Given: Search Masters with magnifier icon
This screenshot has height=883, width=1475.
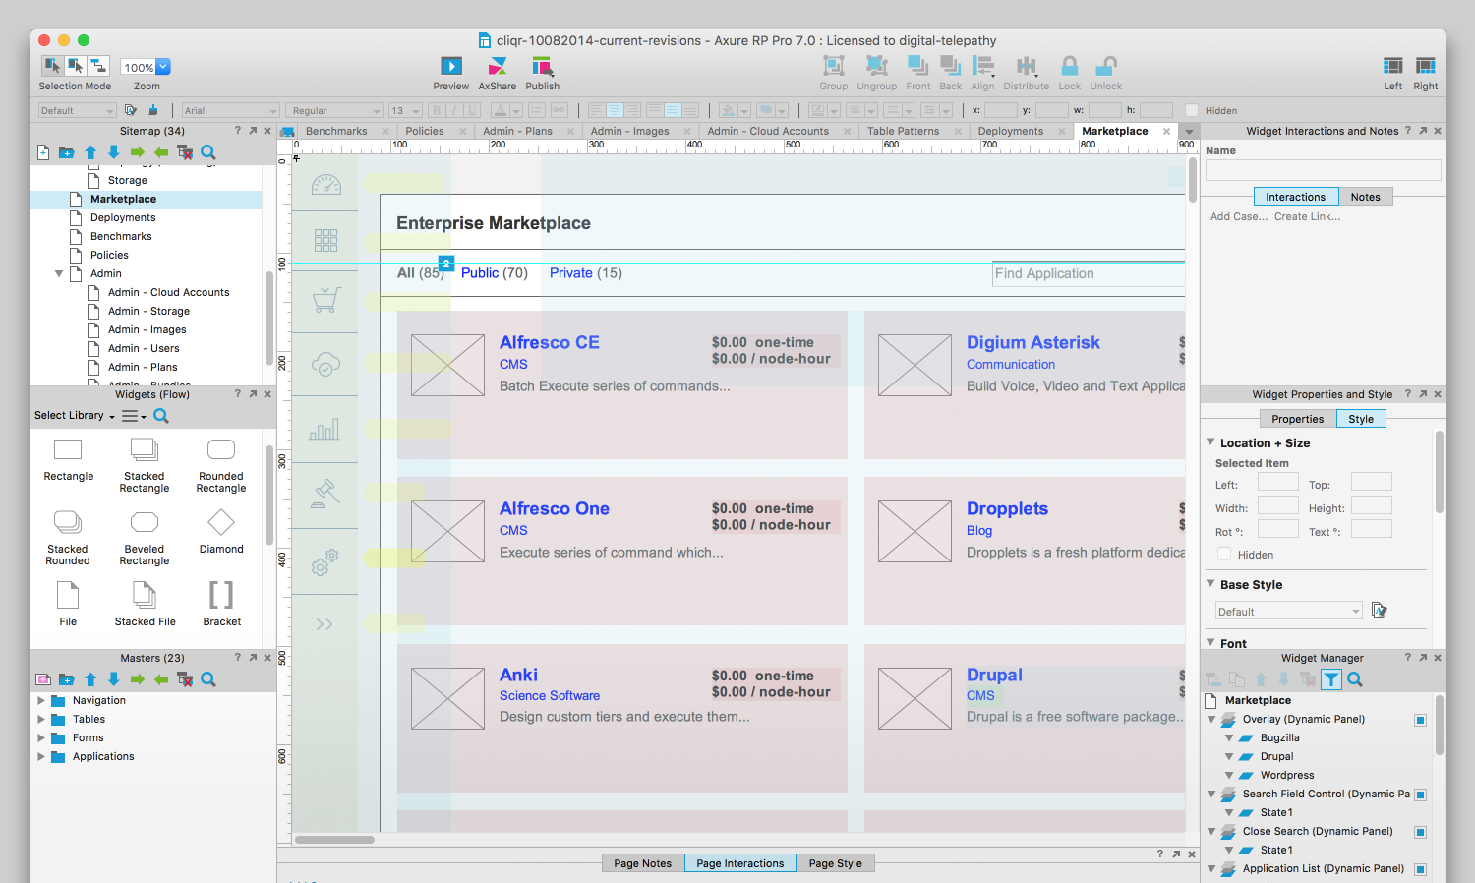Looking at the screenshot, I should [x=208, y=679].
